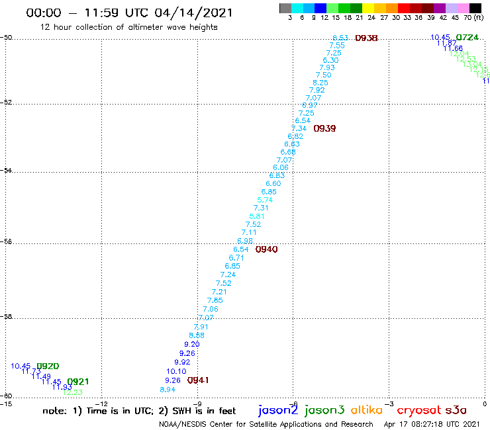
Task: Click the 6.60 wave height value
Action: tap(273, 183)
